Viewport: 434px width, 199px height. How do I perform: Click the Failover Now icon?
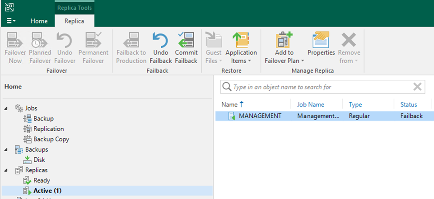pos(15,41)
